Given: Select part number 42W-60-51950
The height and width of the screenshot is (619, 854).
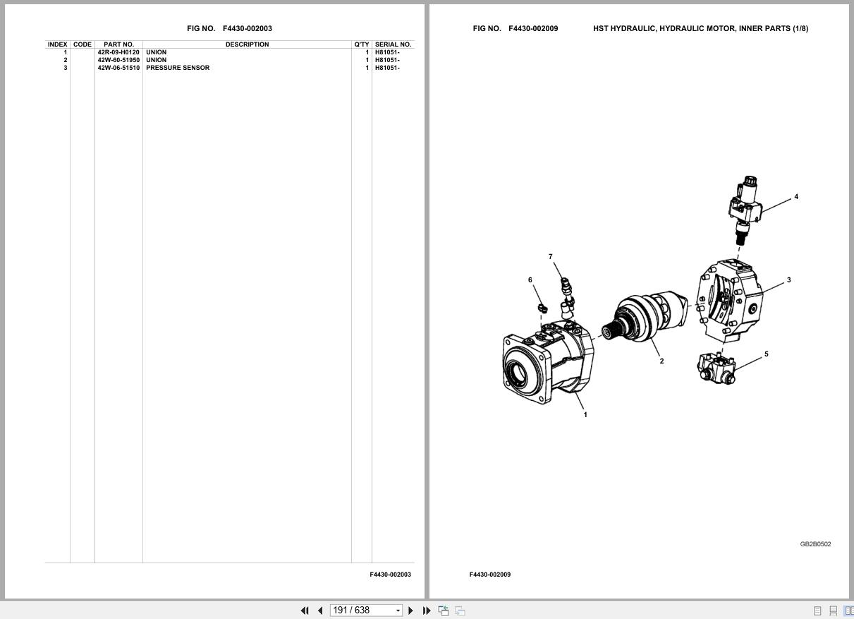Looking at the screenshot, I should 118,60.
